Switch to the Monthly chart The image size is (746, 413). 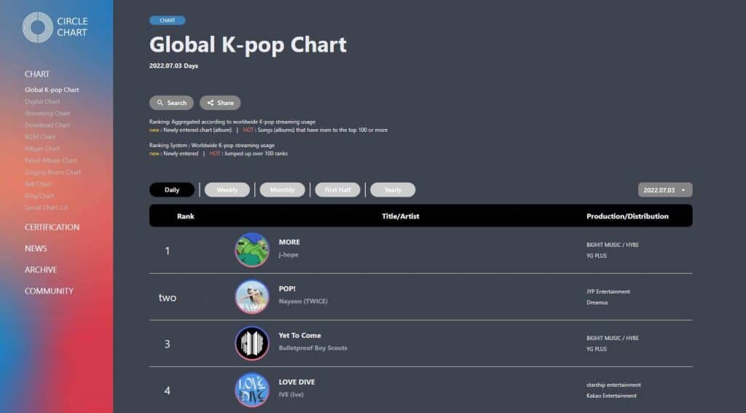point(283,190)
